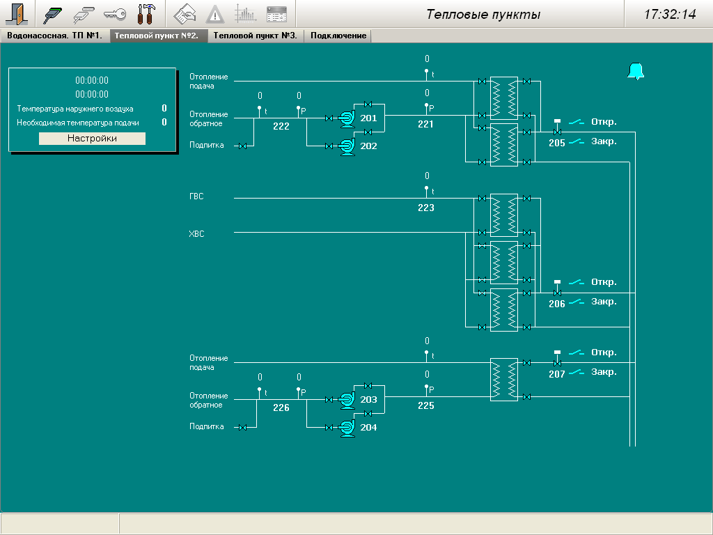Open the hammer and screwdriver tools icon
713x535 pixels.
pyautogui.click(x=146, y=14)
